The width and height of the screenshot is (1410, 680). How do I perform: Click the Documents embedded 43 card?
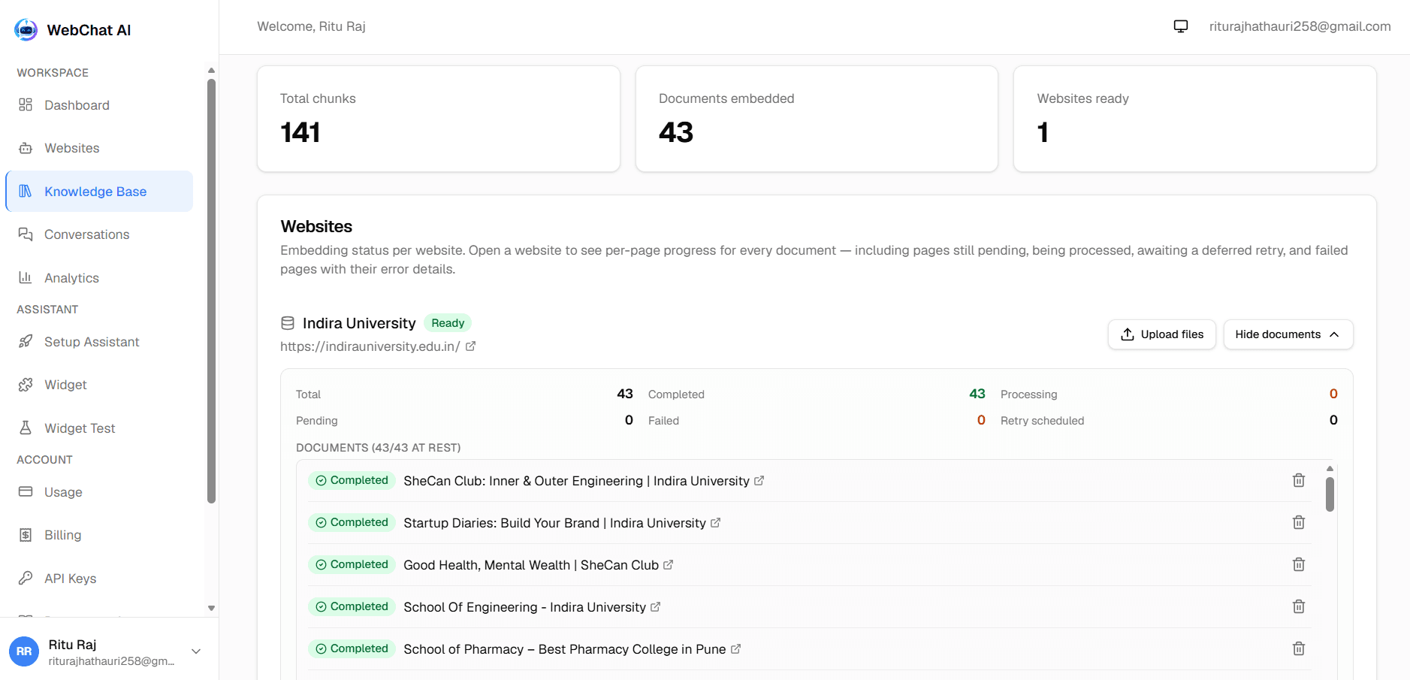(x=817, y=119)
